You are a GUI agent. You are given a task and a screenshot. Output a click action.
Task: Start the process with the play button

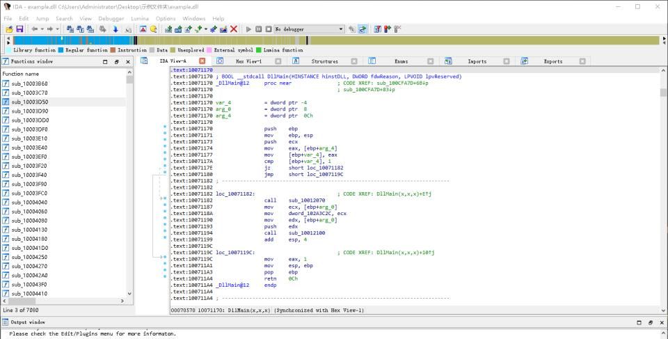(x=248, y=29)
